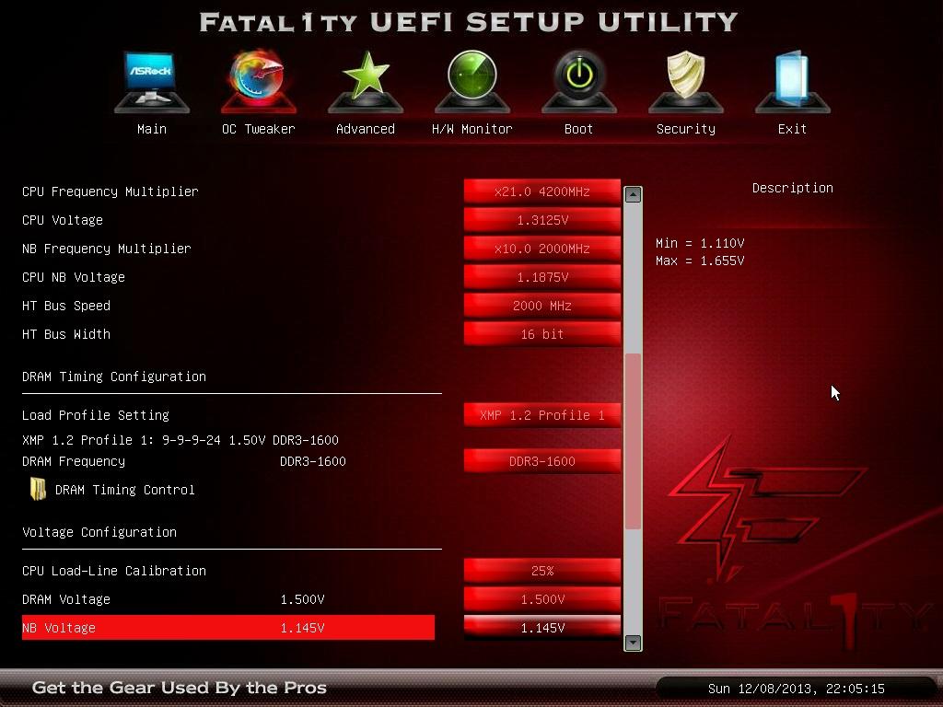Image resolution: width=943 pixels, height=707 pixels.
Task: Open the Advanced green star icon
Action: [x=366, y=81]
